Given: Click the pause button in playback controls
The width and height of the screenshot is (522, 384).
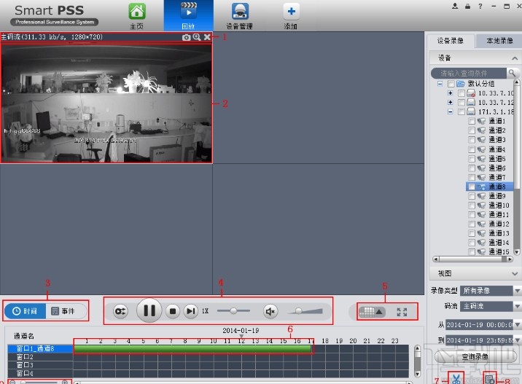Looking at the screenshot, I should 149,311.
